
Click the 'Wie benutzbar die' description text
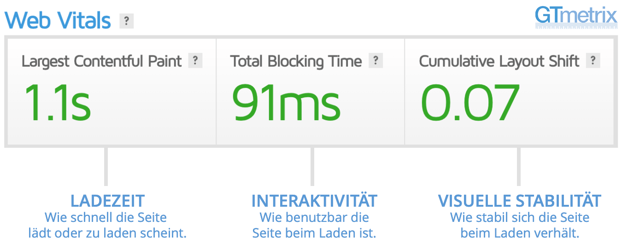coord(314,217)
